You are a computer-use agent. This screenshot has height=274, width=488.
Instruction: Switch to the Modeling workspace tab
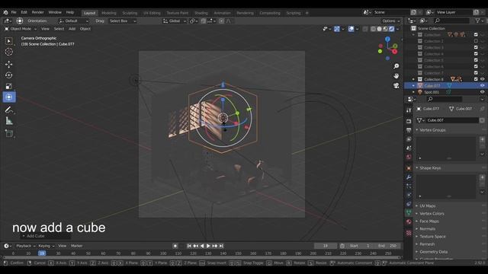coord(109,13)
